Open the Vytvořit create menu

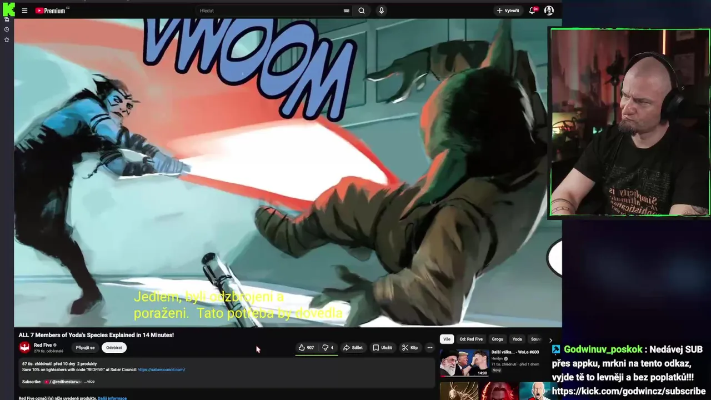508,11
